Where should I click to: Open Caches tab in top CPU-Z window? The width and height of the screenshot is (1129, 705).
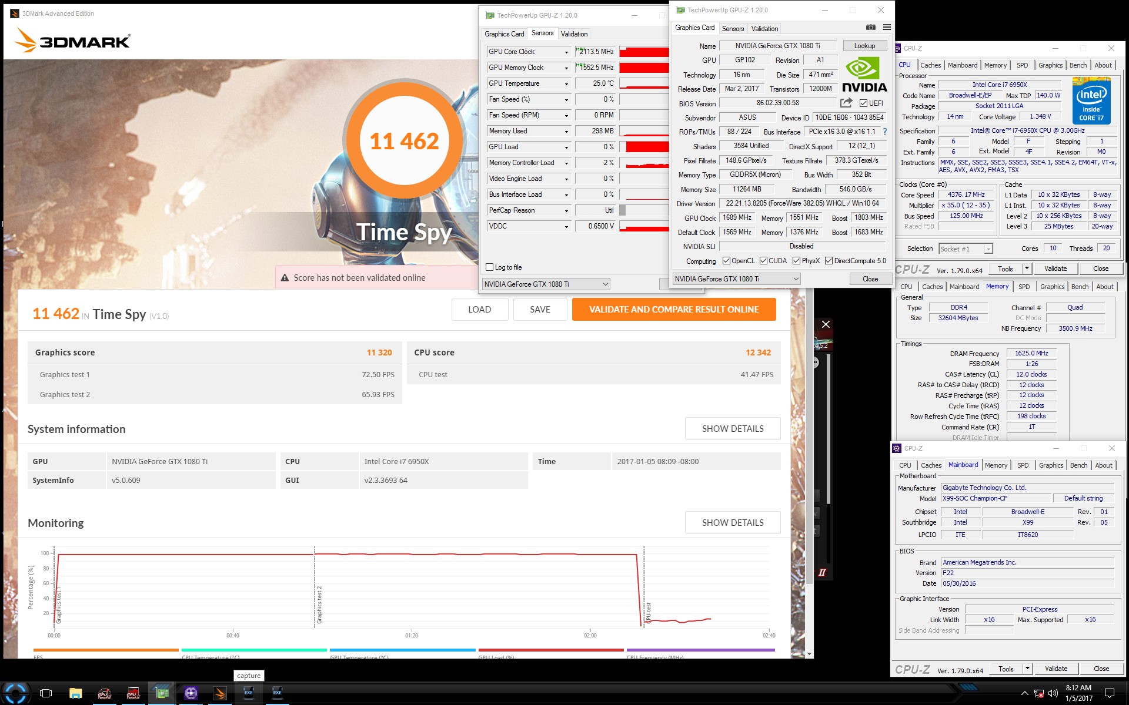[930, 65]
